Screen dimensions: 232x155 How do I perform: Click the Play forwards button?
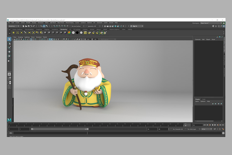click(x=215, y=125)
